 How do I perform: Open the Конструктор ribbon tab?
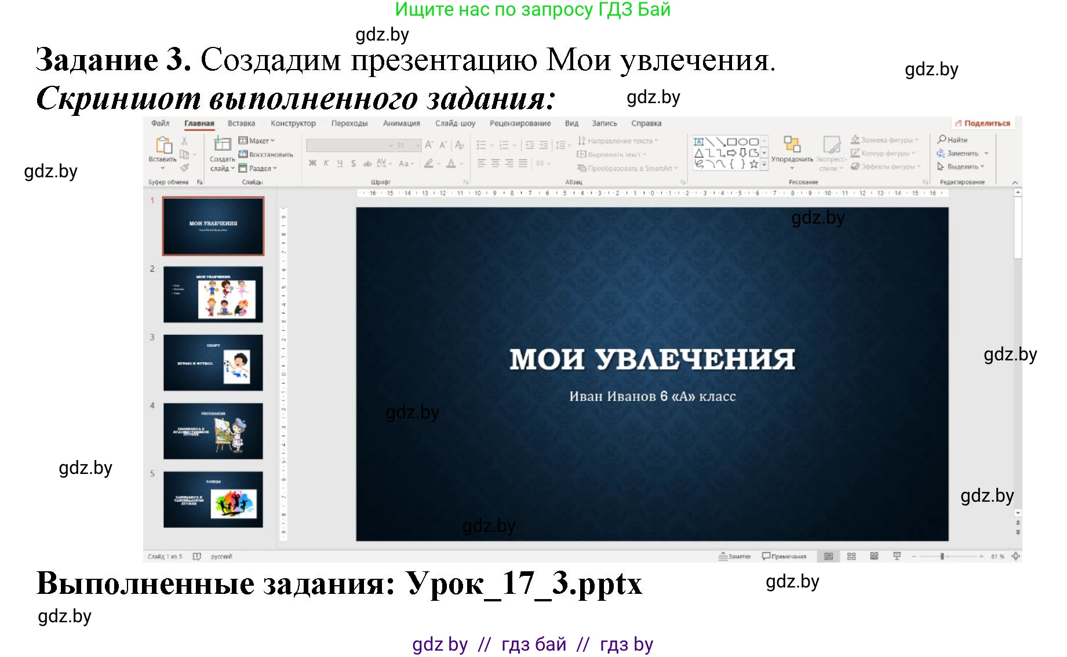[x=293, y=123]
